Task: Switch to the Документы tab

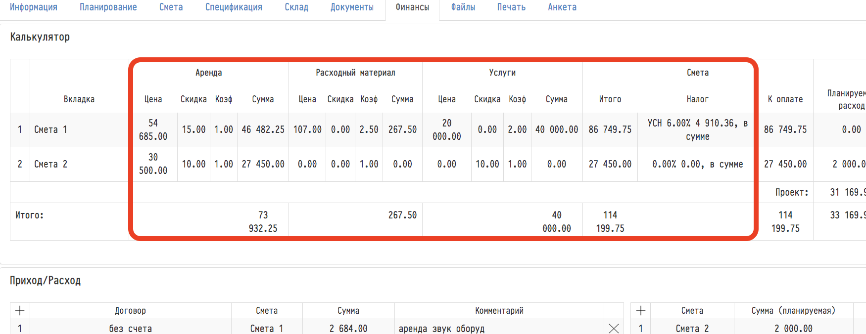Action: pos(352,7)
